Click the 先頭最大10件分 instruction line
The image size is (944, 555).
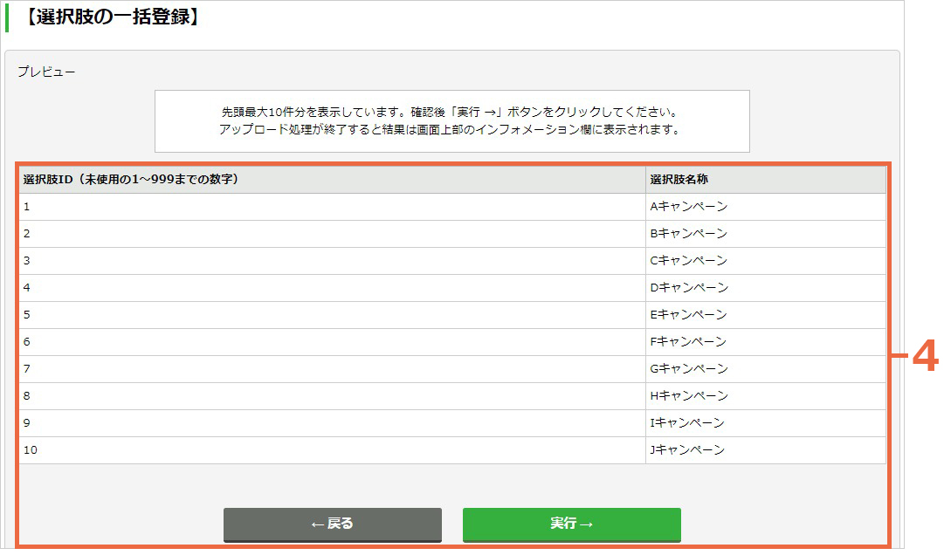[x=451, y=112]
